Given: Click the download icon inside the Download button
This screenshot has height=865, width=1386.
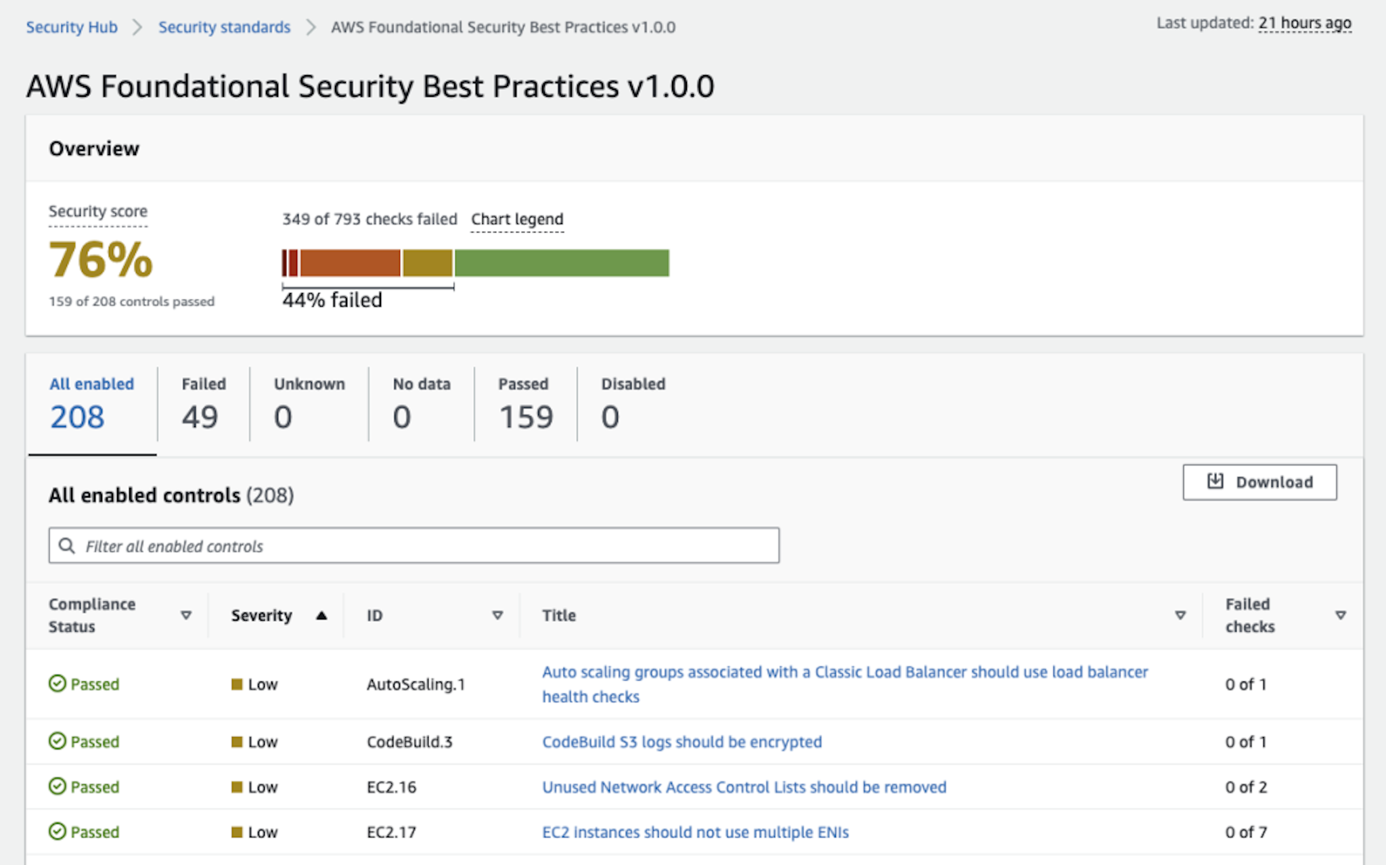Looking at the screenshot, I should [x=1215, y=481].
